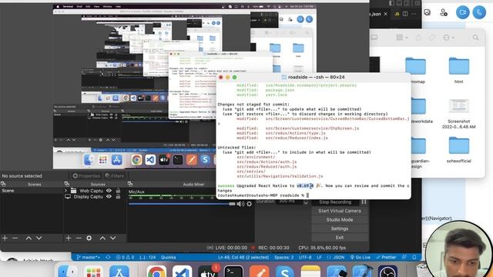Mute the Mic/Aux audio channel
Screen dimensions: 493x277
tap(240, 204)
